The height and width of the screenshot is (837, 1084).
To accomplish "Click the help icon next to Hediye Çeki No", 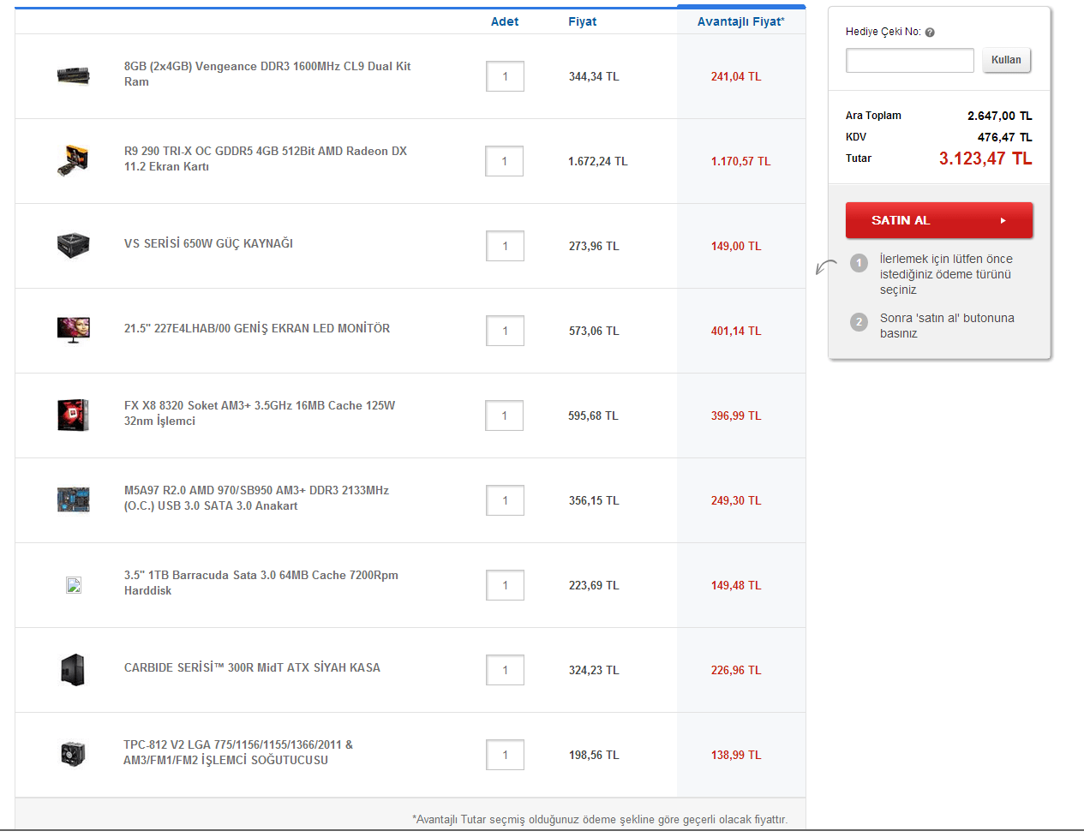I will (930, 33).
